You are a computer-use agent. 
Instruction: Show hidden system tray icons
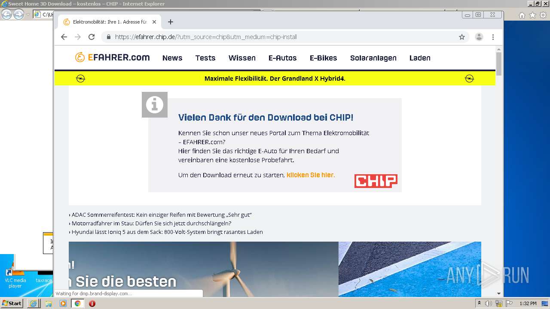pyautogui.click(x=479, y=303)
